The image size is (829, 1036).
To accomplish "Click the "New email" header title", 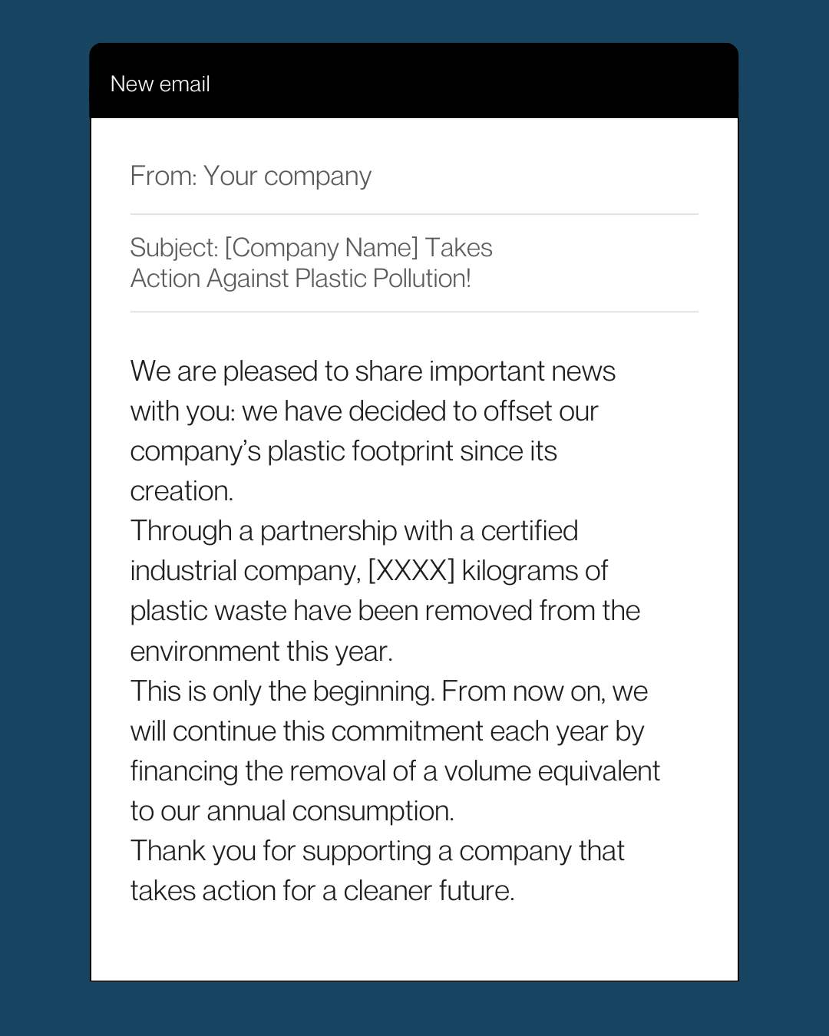I will 160,84.
